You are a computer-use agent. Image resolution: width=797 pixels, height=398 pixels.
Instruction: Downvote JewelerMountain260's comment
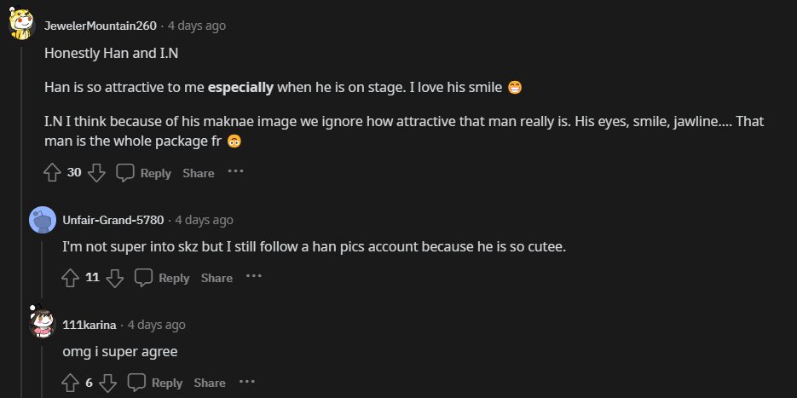coord(96,173)
